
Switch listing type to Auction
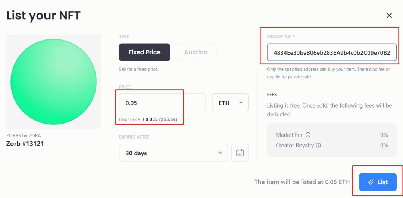click(196, 52)
